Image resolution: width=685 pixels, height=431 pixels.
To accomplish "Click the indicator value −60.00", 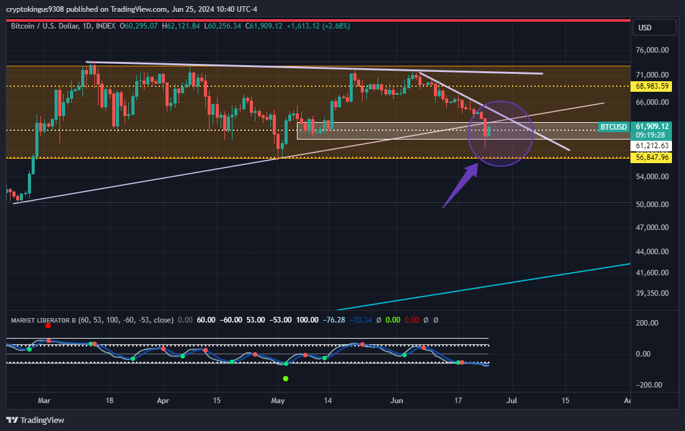I will (x=231, y=320).
